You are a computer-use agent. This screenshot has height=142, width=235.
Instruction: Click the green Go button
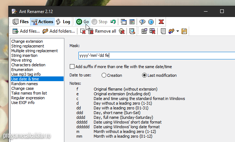[82, 22]
